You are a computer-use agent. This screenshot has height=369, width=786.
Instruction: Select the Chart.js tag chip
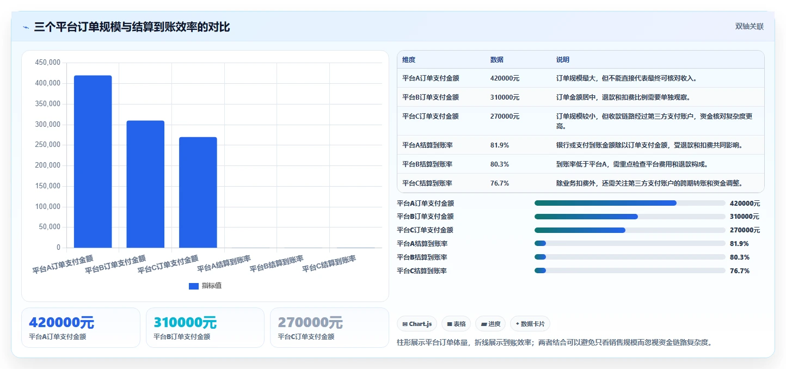[x=417, y=324]
